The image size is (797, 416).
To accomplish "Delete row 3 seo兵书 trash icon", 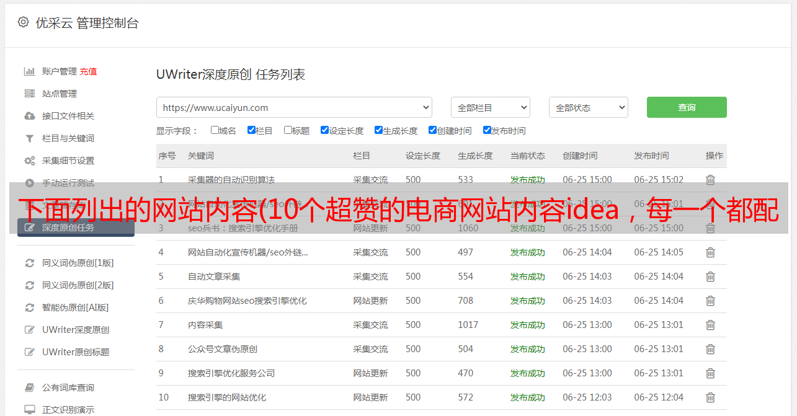I will pos(710,228).
